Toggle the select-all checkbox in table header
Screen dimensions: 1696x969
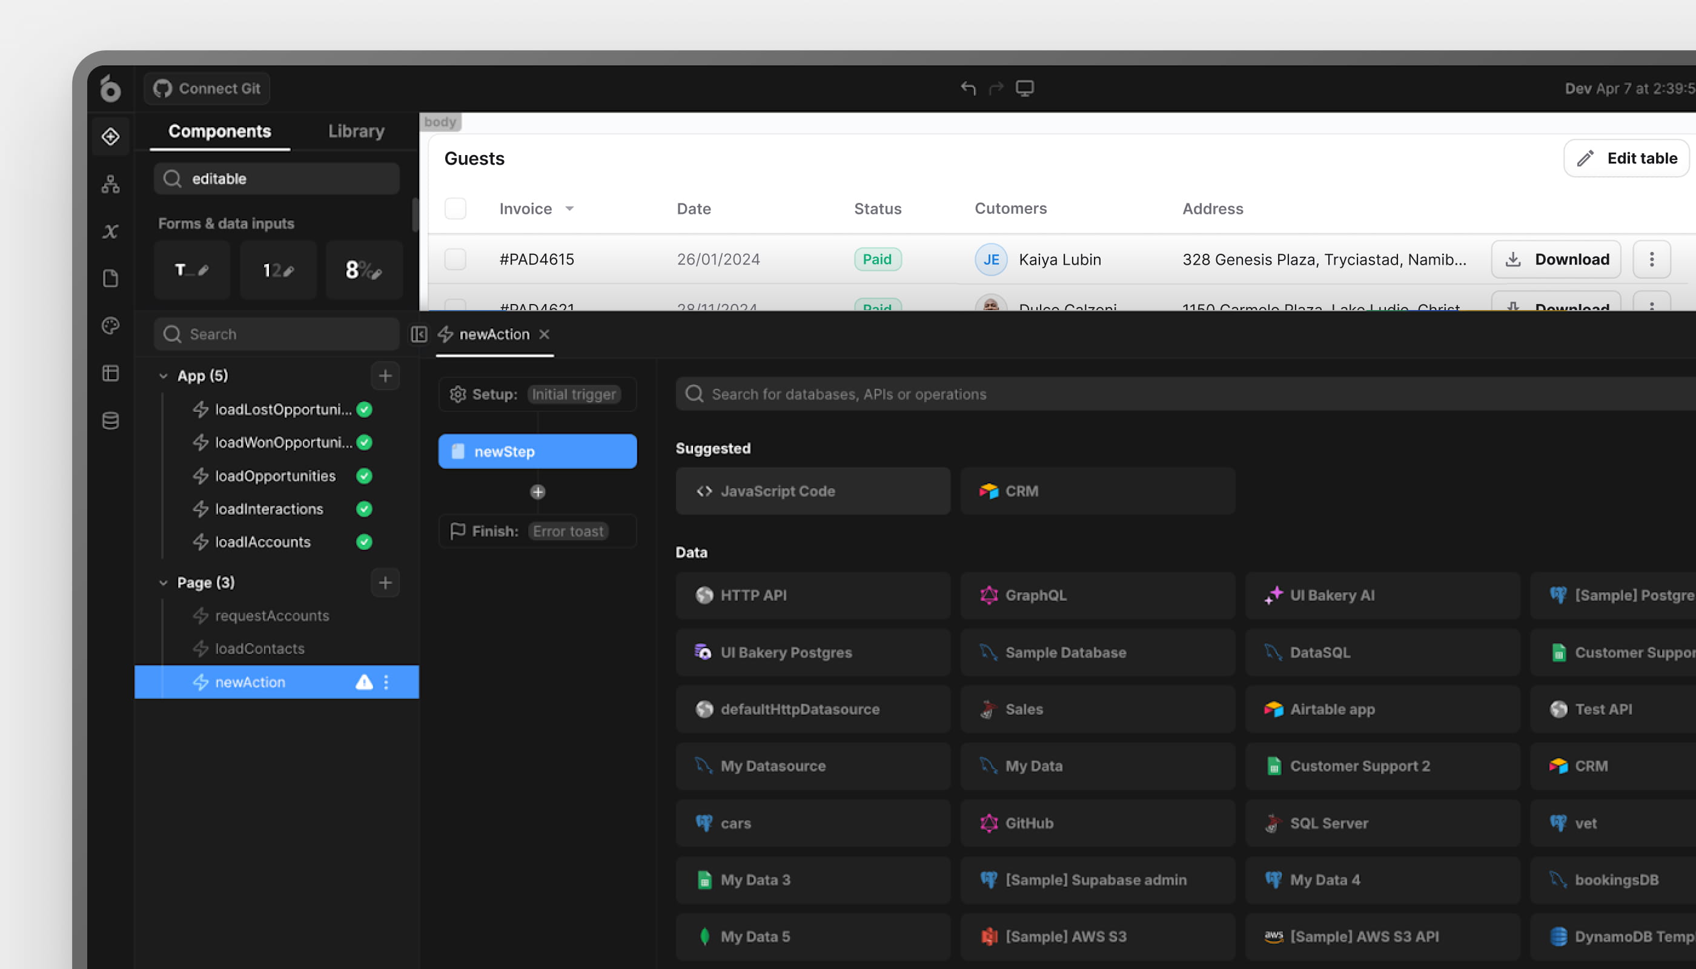455,209
